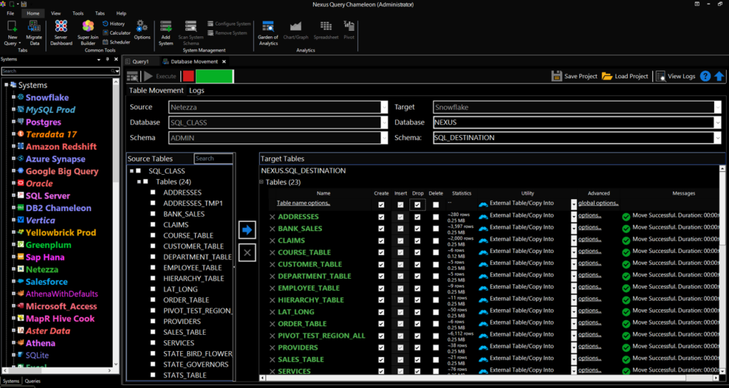Switch to Queries bottom tab
Screen dimensions: 729x388
33,381
